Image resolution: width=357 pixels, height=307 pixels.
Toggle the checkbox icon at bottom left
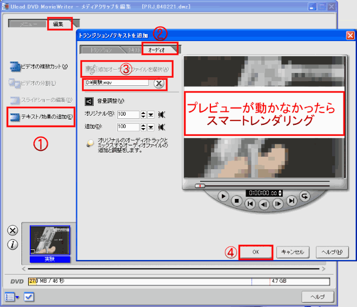(29, 296)
